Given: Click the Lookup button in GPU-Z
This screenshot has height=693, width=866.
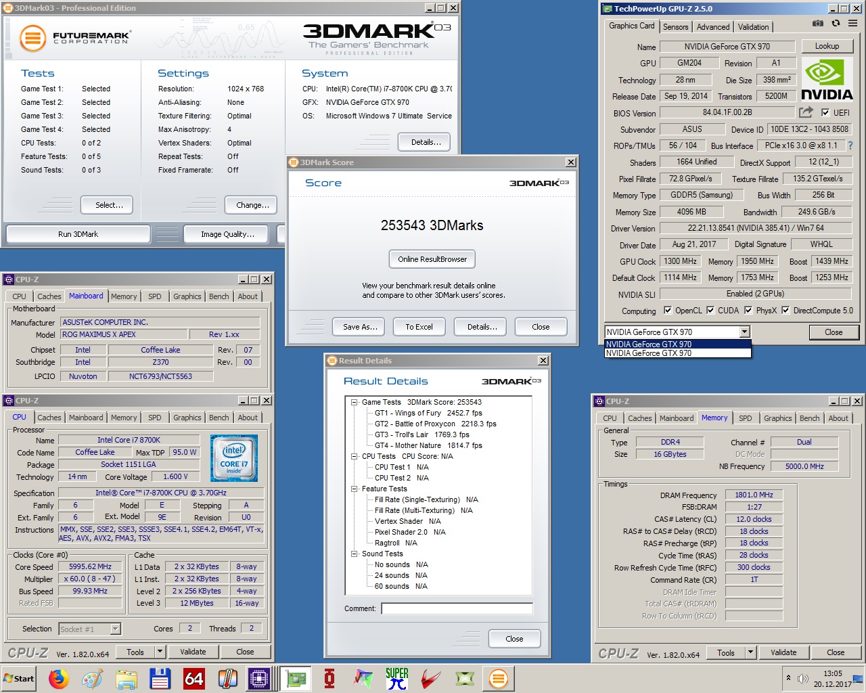Looking at the screenshot, I should pos(827,46).
